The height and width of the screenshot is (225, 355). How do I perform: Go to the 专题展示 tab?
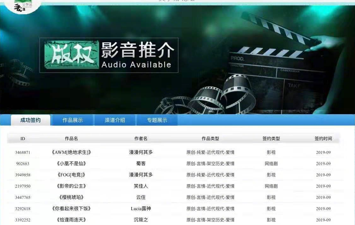click(x=157, y=120)
